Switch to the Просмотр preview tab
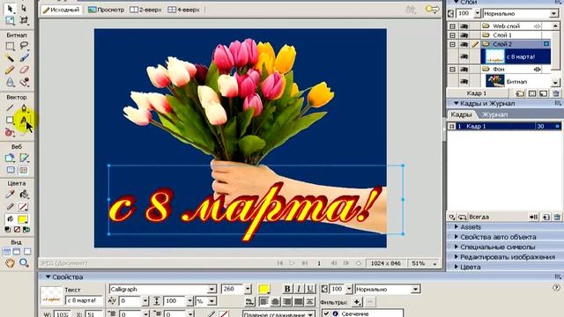Screen dimensions: 564x317 coord(106,10)
